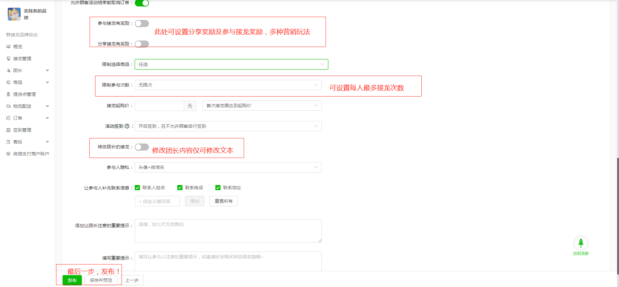619x287 pixels.
Task: Click the 微信支付商户账户 icon
Action: pos(8,154)
